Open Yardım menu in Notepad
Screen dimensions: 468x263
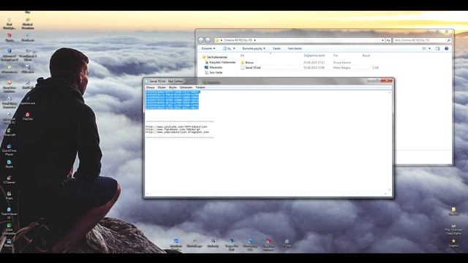(x=200, y=88)
